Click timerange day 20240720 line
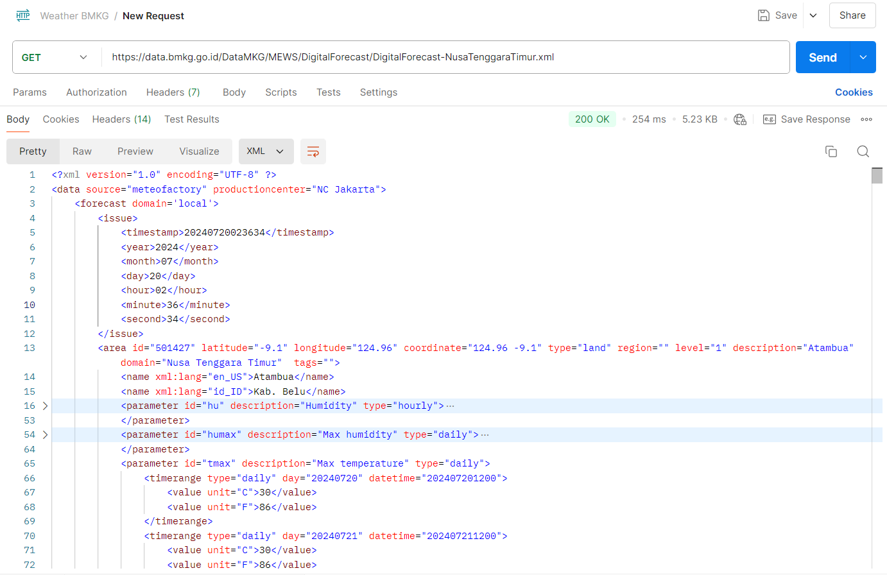Viewport: 887px width, 575px height. [x=326, y=478]
